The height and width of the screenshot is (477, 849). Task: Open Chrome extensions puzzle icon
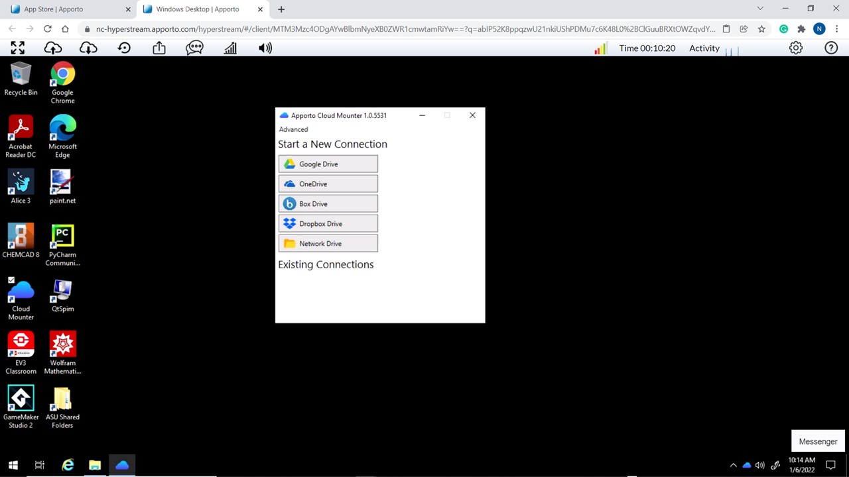coord(801,29)
